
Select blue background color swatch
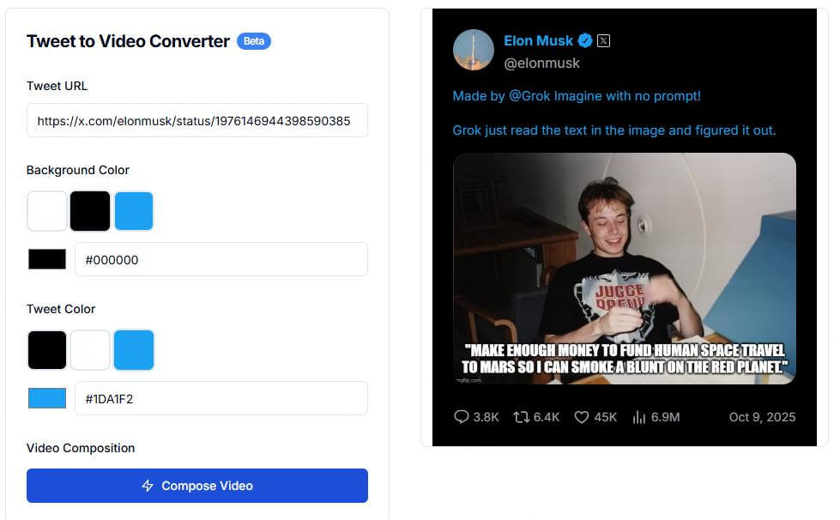click(133, 211)
